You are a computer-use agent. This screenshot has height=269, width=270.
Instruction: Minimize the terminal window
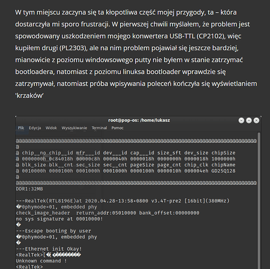click(241, 121)
